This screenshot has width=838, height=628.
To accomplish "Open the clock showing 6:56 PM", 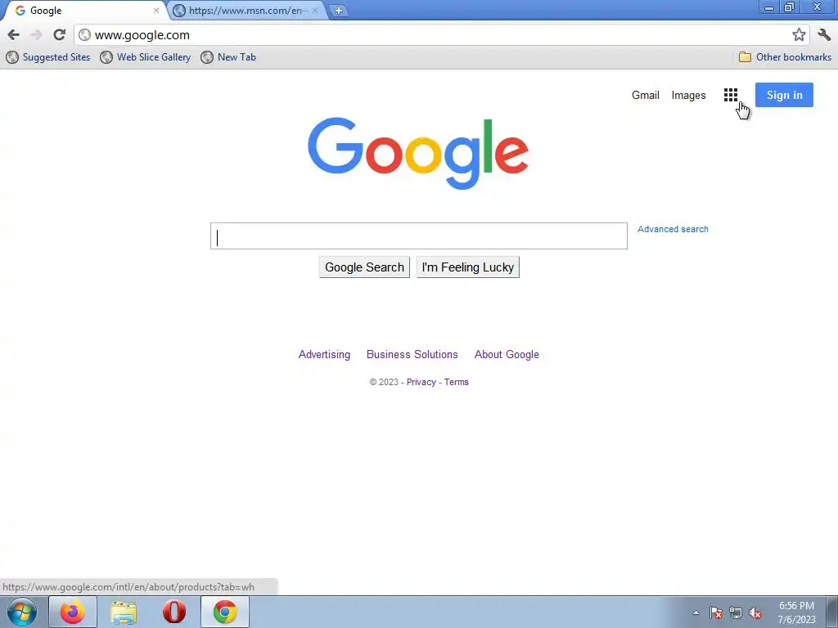I will click(x=796, y=612).
